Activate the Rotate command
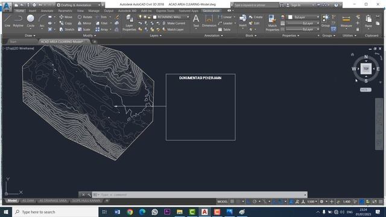 click(x=84, y=17)
